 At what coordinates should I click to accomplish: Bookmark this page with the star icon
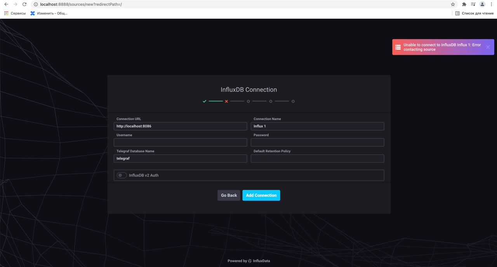point(453,4)
